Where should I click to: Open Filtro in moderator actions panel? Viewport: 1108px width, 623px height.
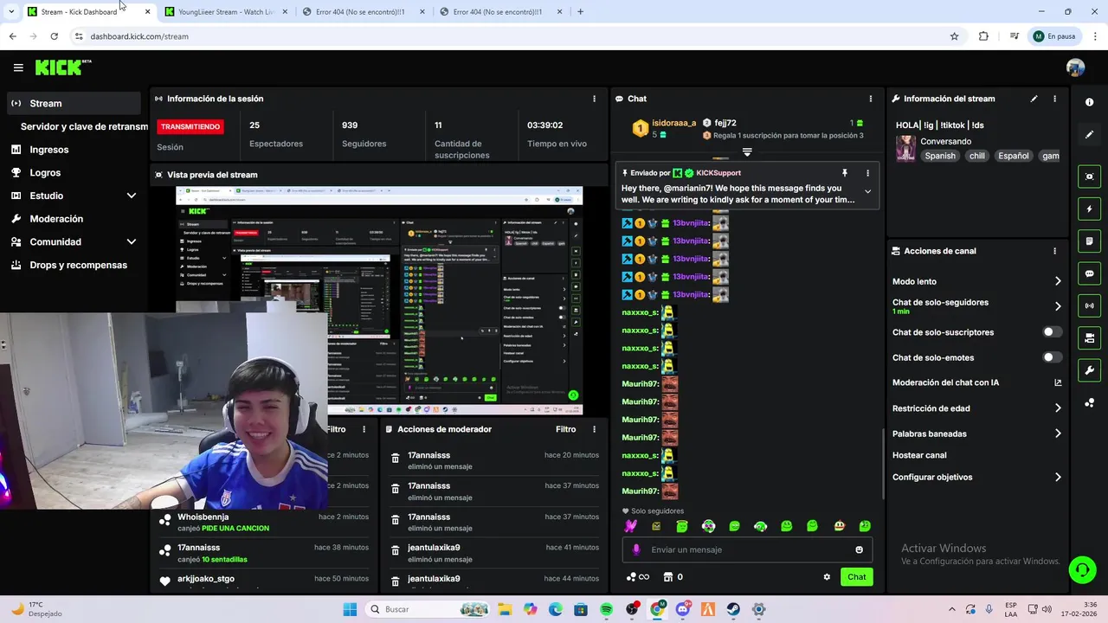(565, 429)
